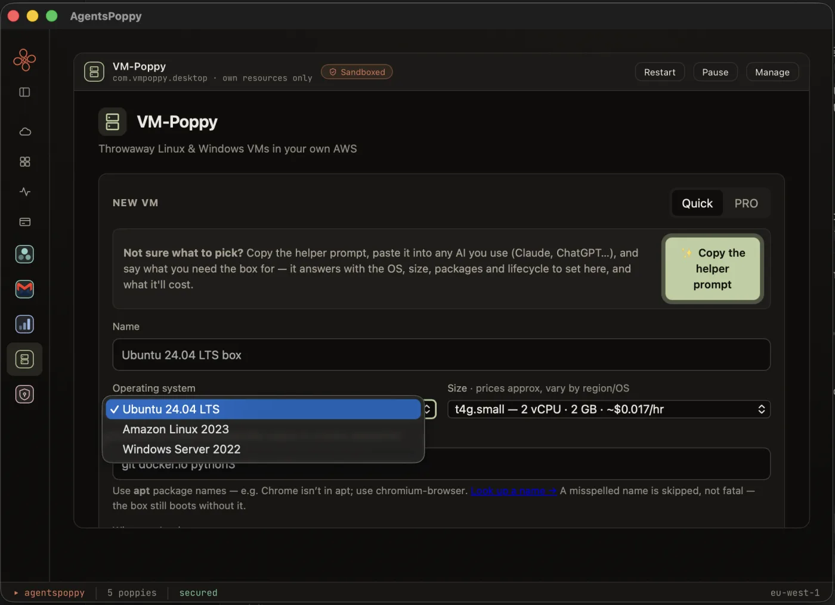Open the Manage button
The height and width of the screenshot is (605, 835).
tap(772, 72)
